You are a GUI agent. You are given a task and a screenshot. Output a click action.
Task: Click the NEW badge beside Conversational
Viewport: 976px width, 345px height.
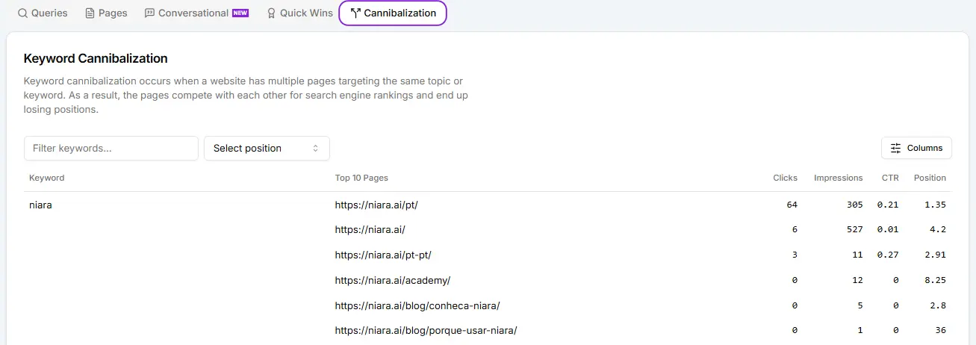pyautogui.click(x=240, y=13)
